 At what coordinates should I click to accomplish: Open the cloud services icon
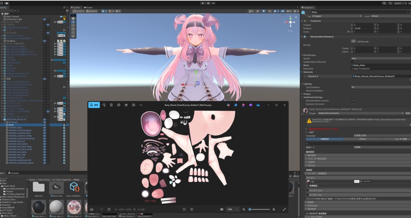(x=6, y=3)
